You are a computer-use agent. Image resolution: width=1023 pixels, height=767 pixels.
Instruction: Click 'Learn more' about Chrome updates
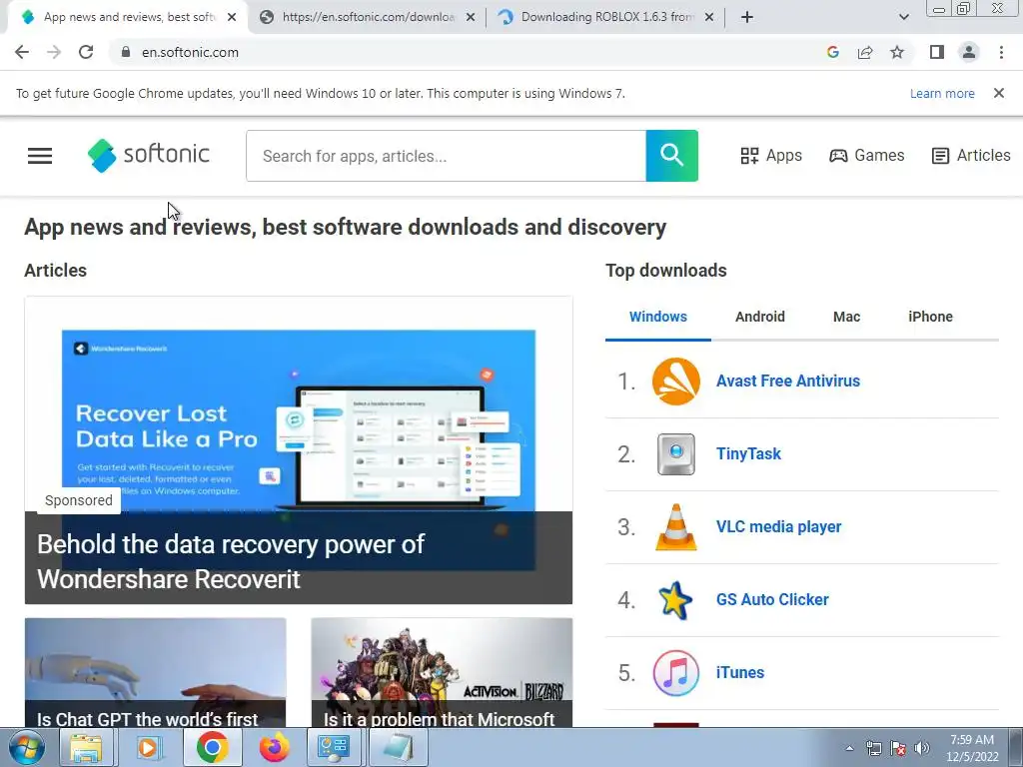pyautogui.click(x=942, y=93)
